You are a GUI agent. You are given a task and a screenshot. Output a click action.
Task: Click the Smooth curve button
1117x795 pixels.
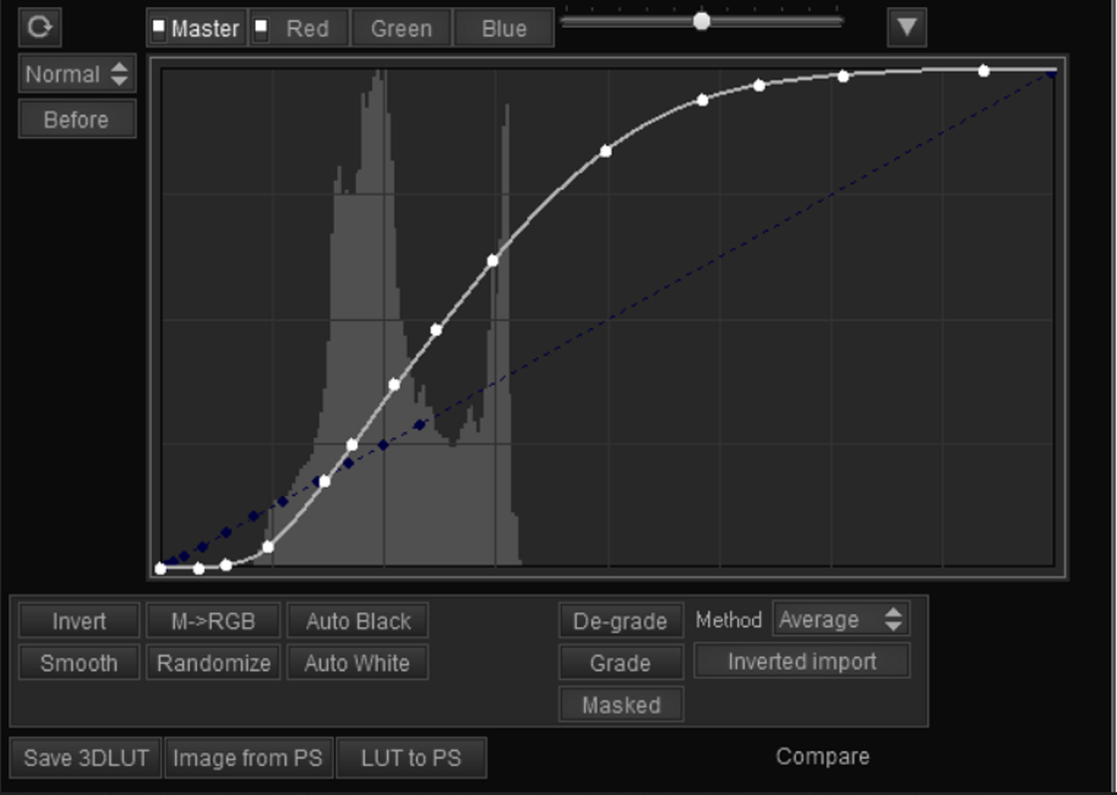pos(79,663)
